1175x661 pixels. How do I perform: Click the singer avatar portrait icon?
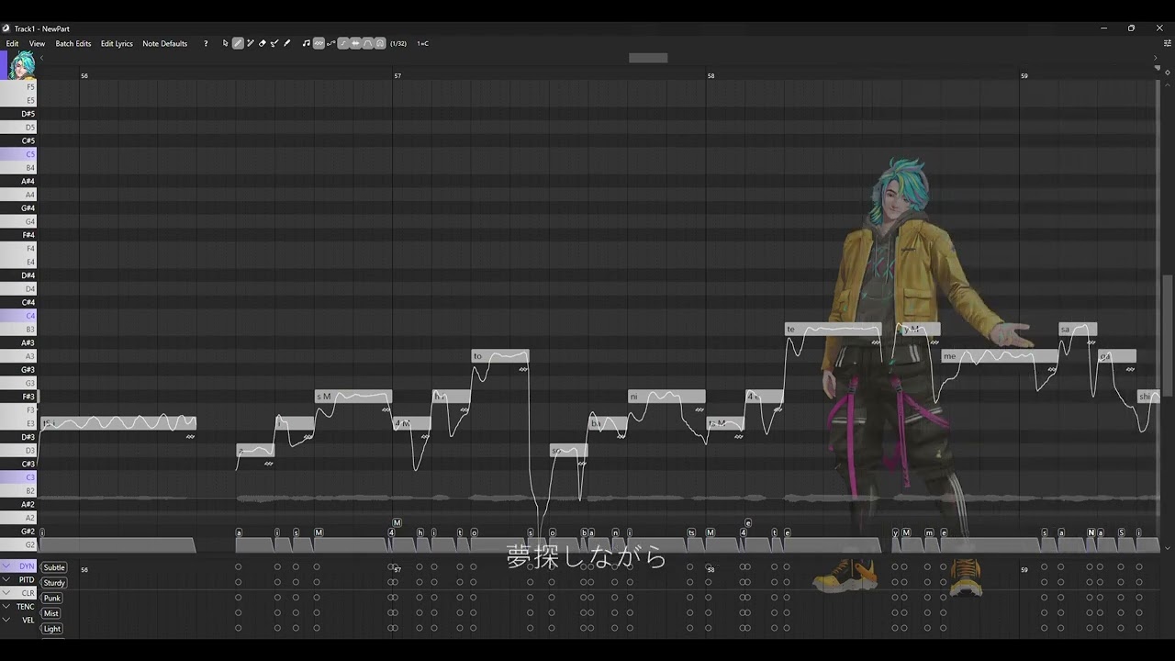[x=22, y=65]
